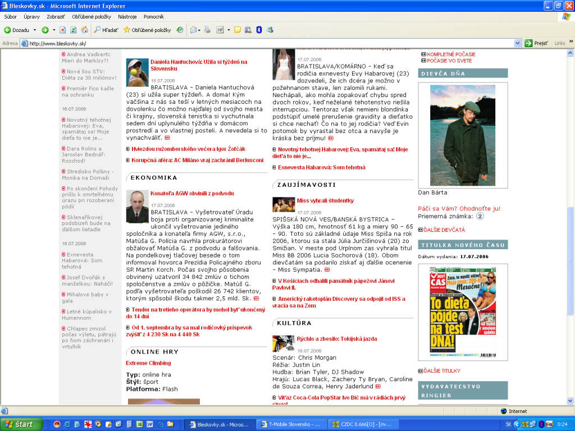Screen dimensions: 575x431
Task: Launch Windows Media Player from Quick Launch
Action: 98,424
